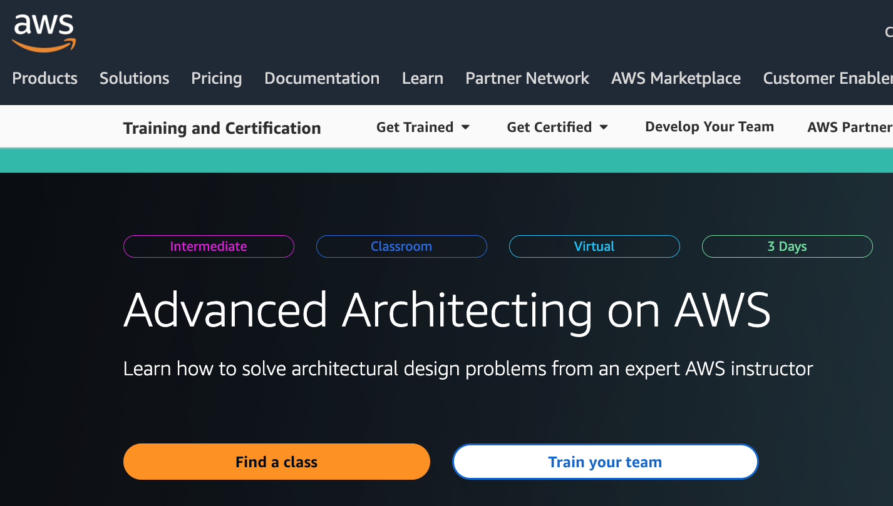Image resolution: width=893 pixels, height=506 pixels.
Task: Click the 3 Days duration badge
Action: point(787,246)
